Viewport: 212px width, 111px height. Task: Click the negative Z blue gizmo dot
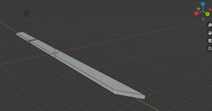click(x=203, y=19)
